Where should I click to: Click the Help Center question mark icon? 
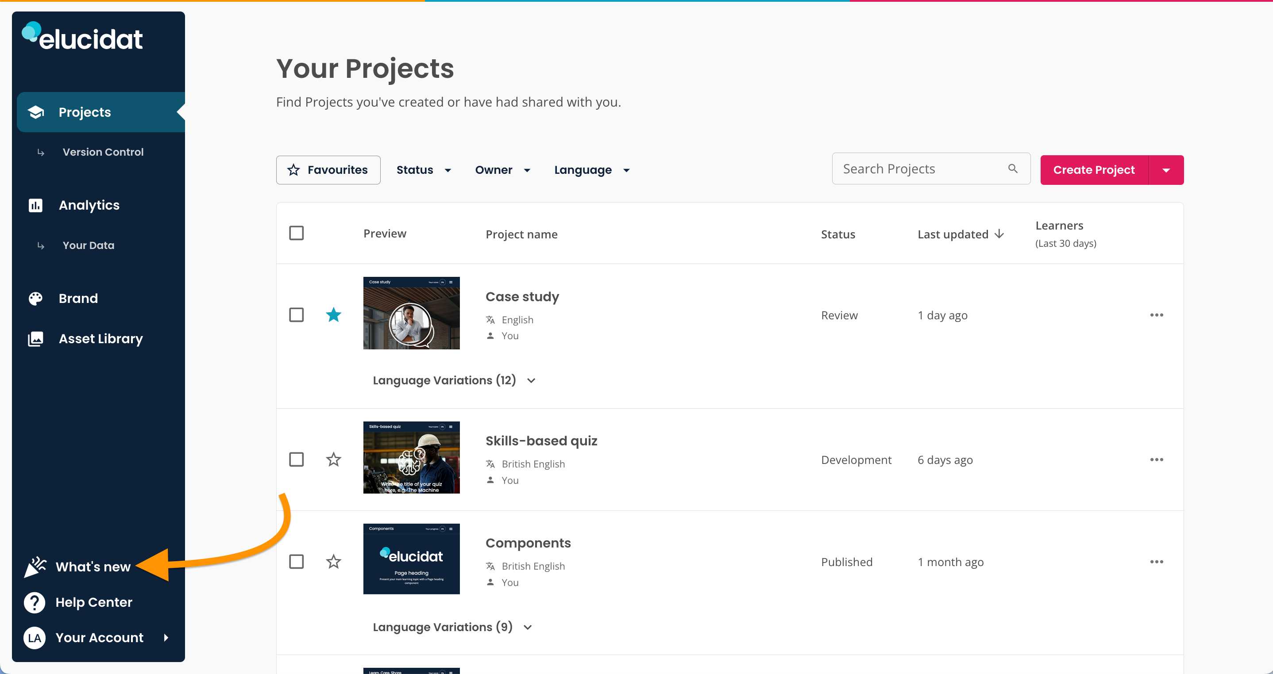click(35, 602)
